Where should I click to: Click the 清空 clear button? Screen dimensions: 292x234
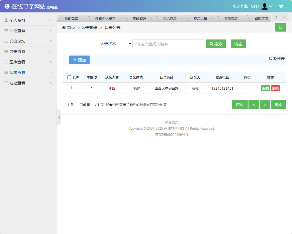tap(238, 44)
